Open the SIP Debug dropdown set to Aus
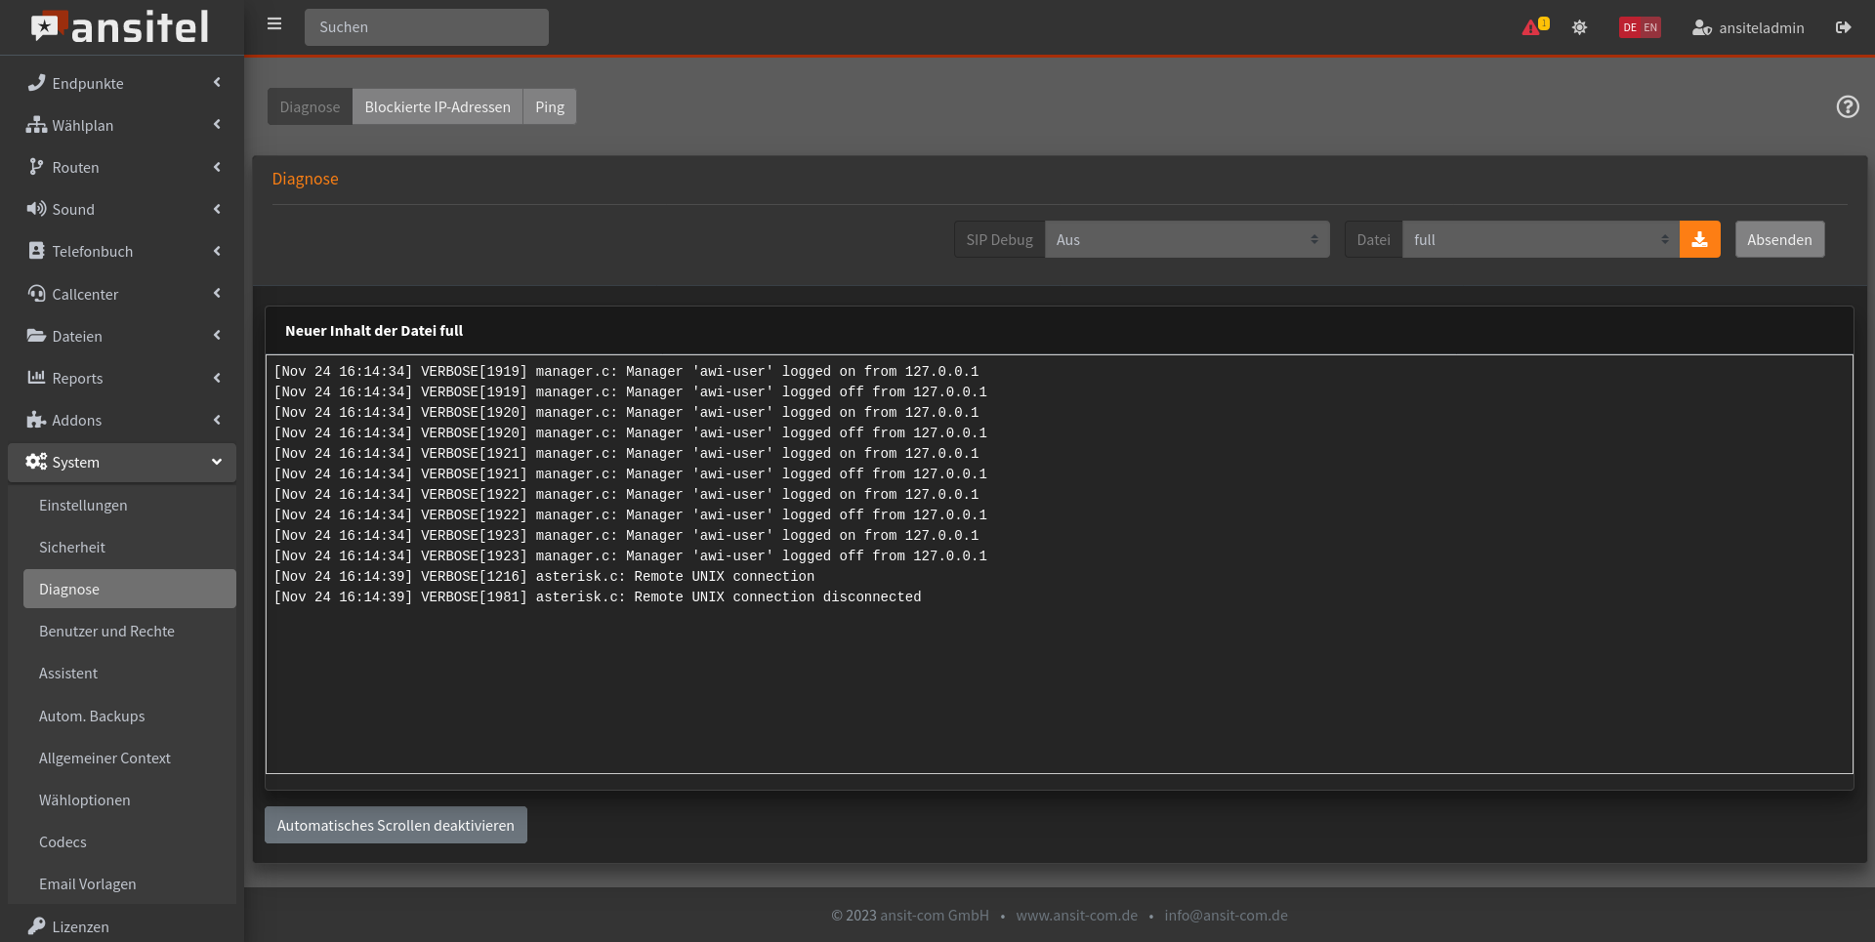This screenshot has height=942, width=1875. [1187, 240]
